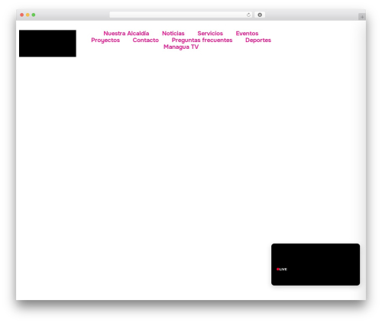Click the Contacto link

146,40
